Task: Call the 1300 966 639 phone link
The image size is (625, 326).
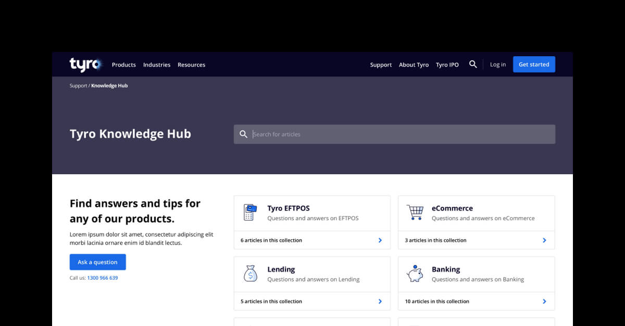Action: coord(103,278)
